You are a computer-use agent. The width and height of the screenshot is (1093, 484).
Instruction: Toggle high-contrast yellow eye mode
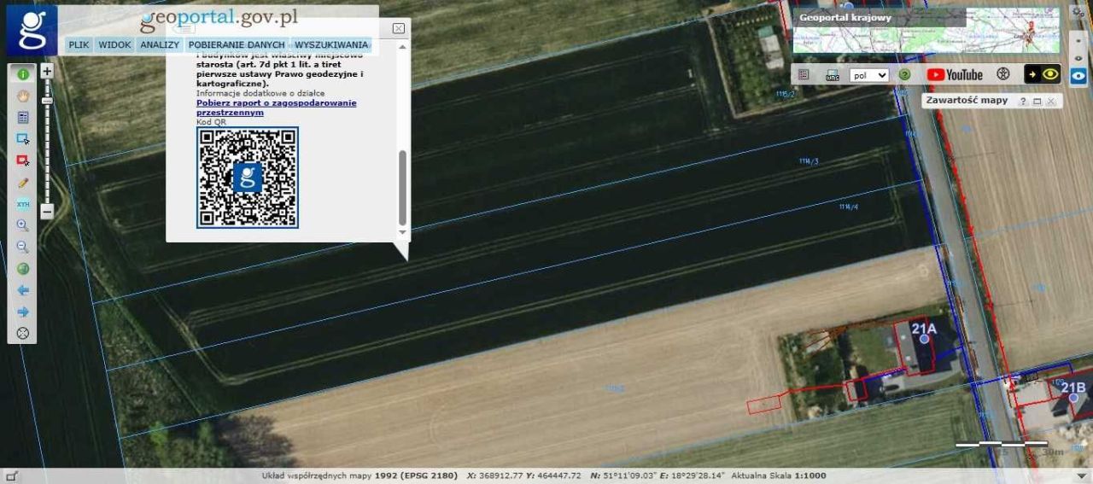[1043, 74]
